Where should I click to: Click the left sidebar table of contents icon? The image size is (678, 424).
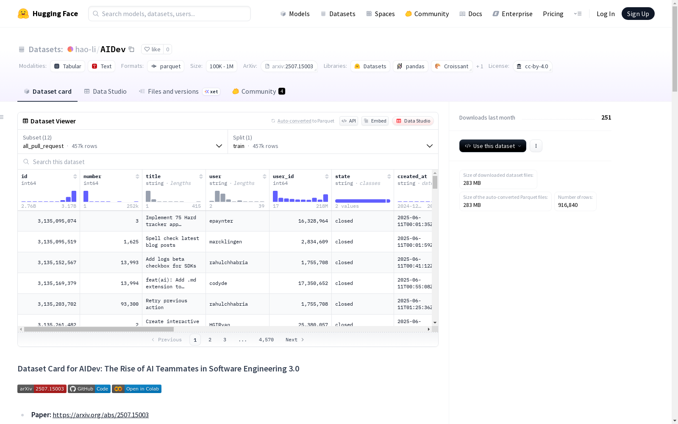2,117
